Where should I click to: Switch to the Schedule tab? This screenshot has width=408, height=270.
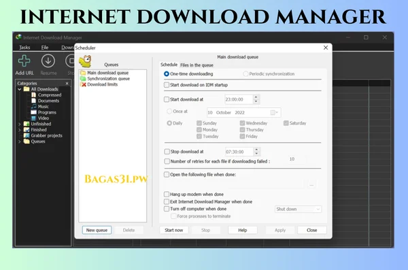click(x=169, y=65)
